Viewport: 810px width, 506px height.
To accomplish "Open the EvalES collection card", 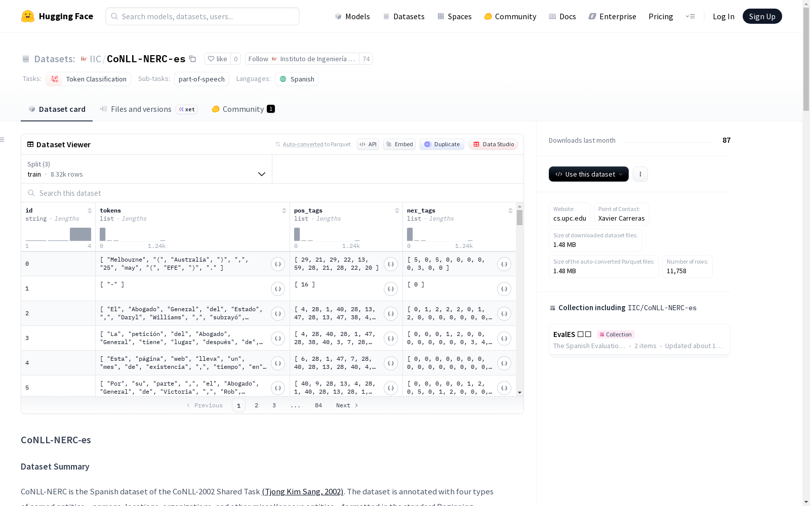I will click(639, 340).
